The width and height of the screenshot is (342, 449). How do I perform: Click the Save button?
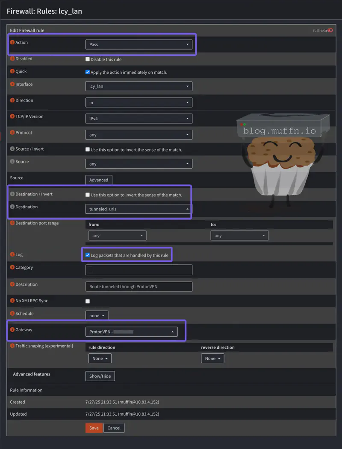pyautogui.click(x=94, y=428)
